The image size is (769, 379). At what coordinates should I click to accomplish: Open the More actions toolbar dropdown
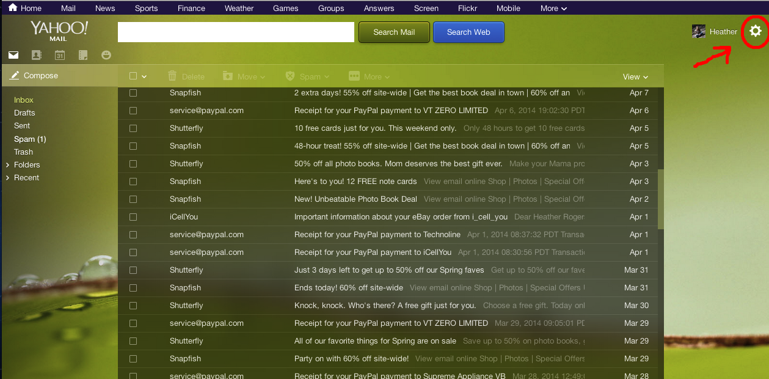click(x=369, y=76)
